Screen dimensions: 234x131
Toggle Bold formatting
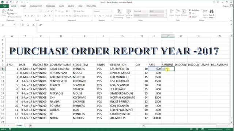pyautogui.click(x=25, y=16)
